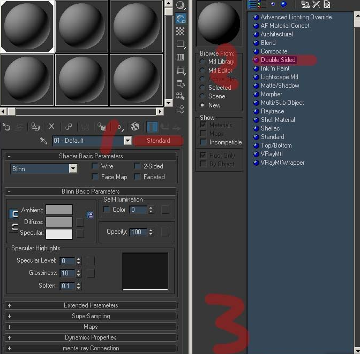Select Double Sided in material list
This screenshot has height=354, width=360.
[278, 60]
